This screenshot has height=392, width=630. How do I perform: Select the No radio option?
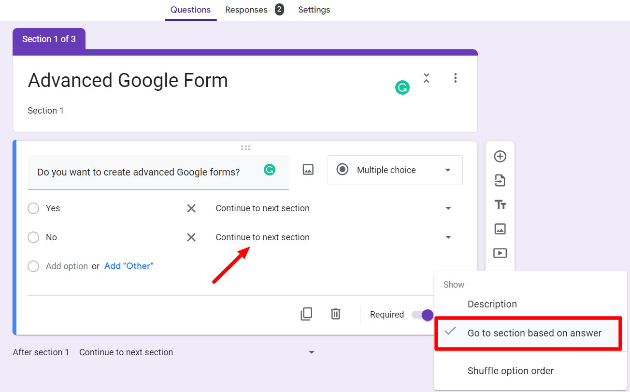(33, 237)
